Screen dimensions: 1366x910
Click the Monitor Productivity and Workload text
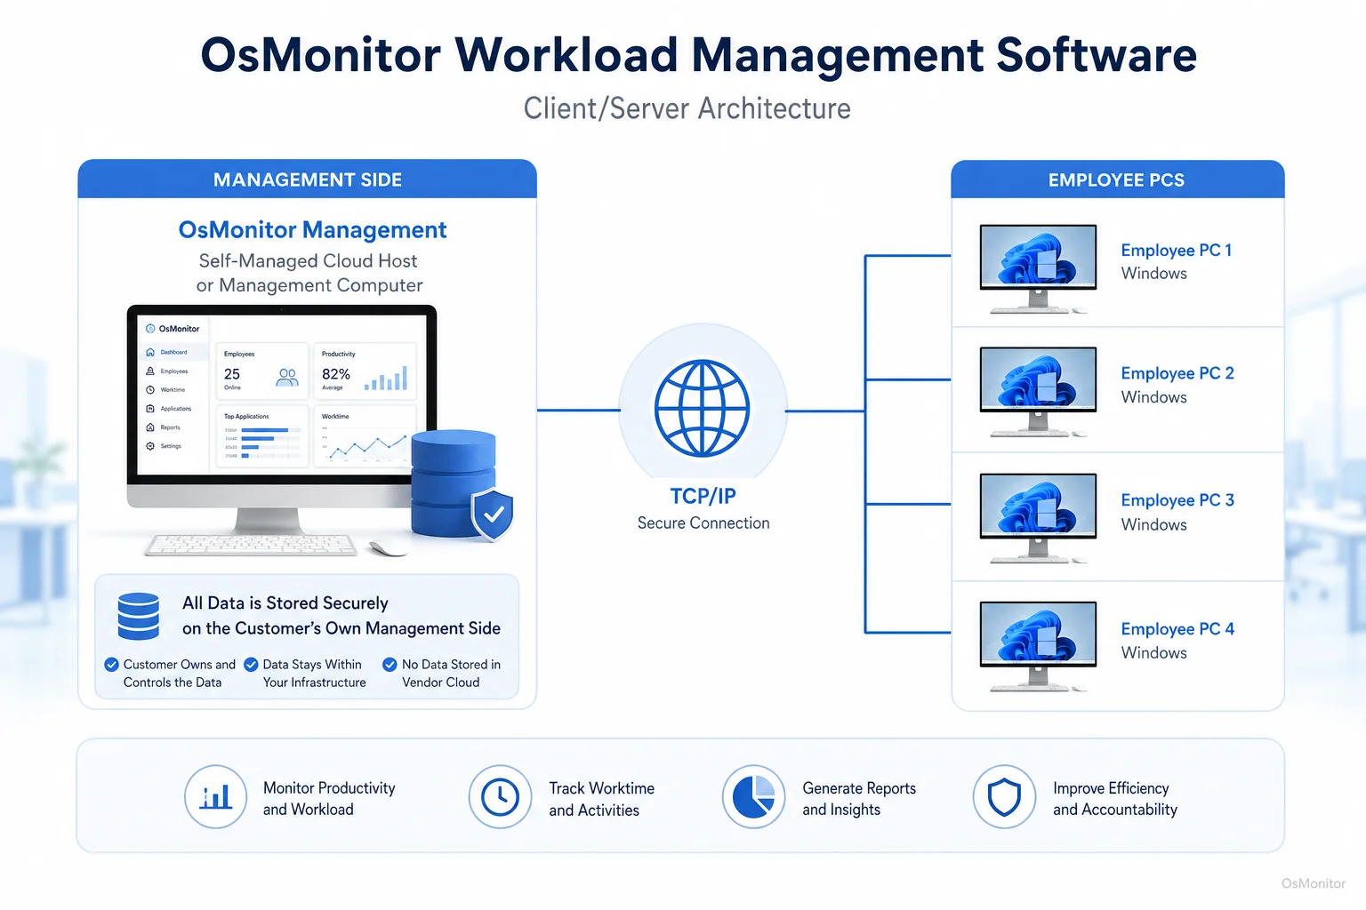pyautogui.click(x=329, y=799)
